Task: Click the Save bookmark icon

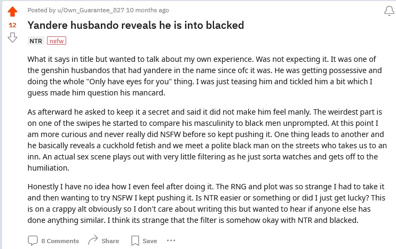Action: click(136, 240)
